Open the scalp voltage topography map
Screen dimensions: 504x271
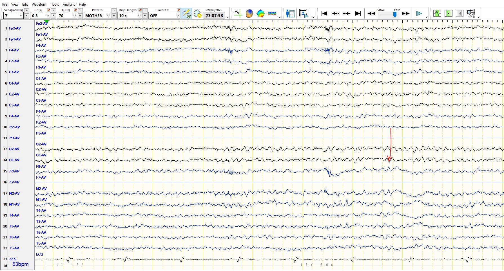[x=260, y=13]
